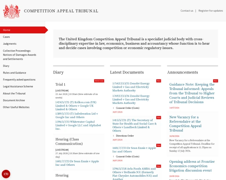
Task: Click the Announcements section heading
Action: tap(182, 72)
